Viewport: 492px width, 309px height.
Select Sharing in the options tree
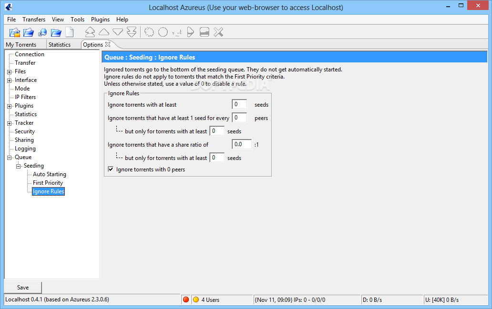(24, 140)
